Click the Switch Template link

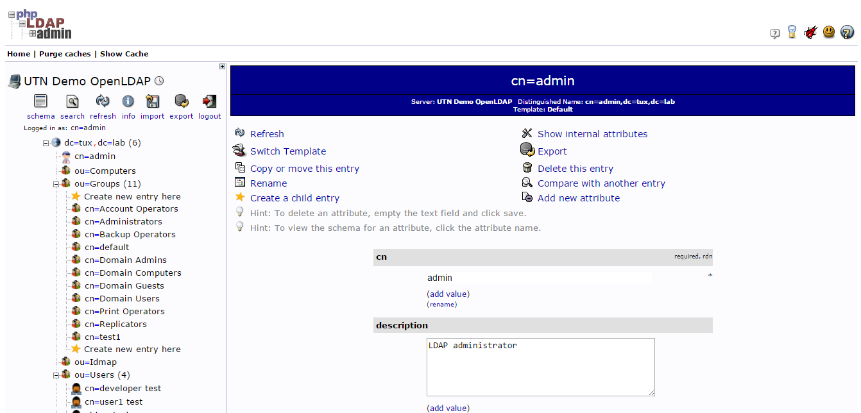coord(288,151)
